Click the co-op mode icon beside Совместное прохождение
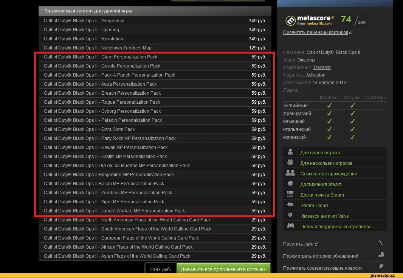Viewport: 403px width, 278px height. coord(290,173)
